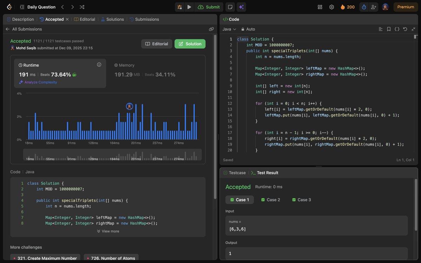The width and height of the screenshot is (421, 263).
Task: Run code with the play icon
Action: point(189,7)
